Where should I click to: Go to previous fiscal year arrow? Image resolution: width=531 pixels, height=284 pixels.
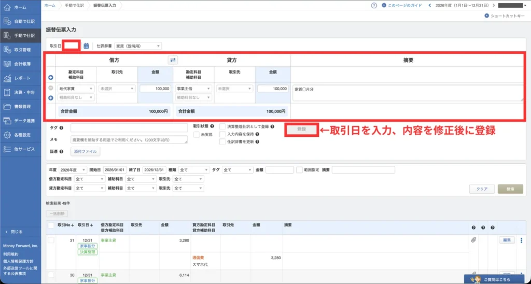(430, 5)
